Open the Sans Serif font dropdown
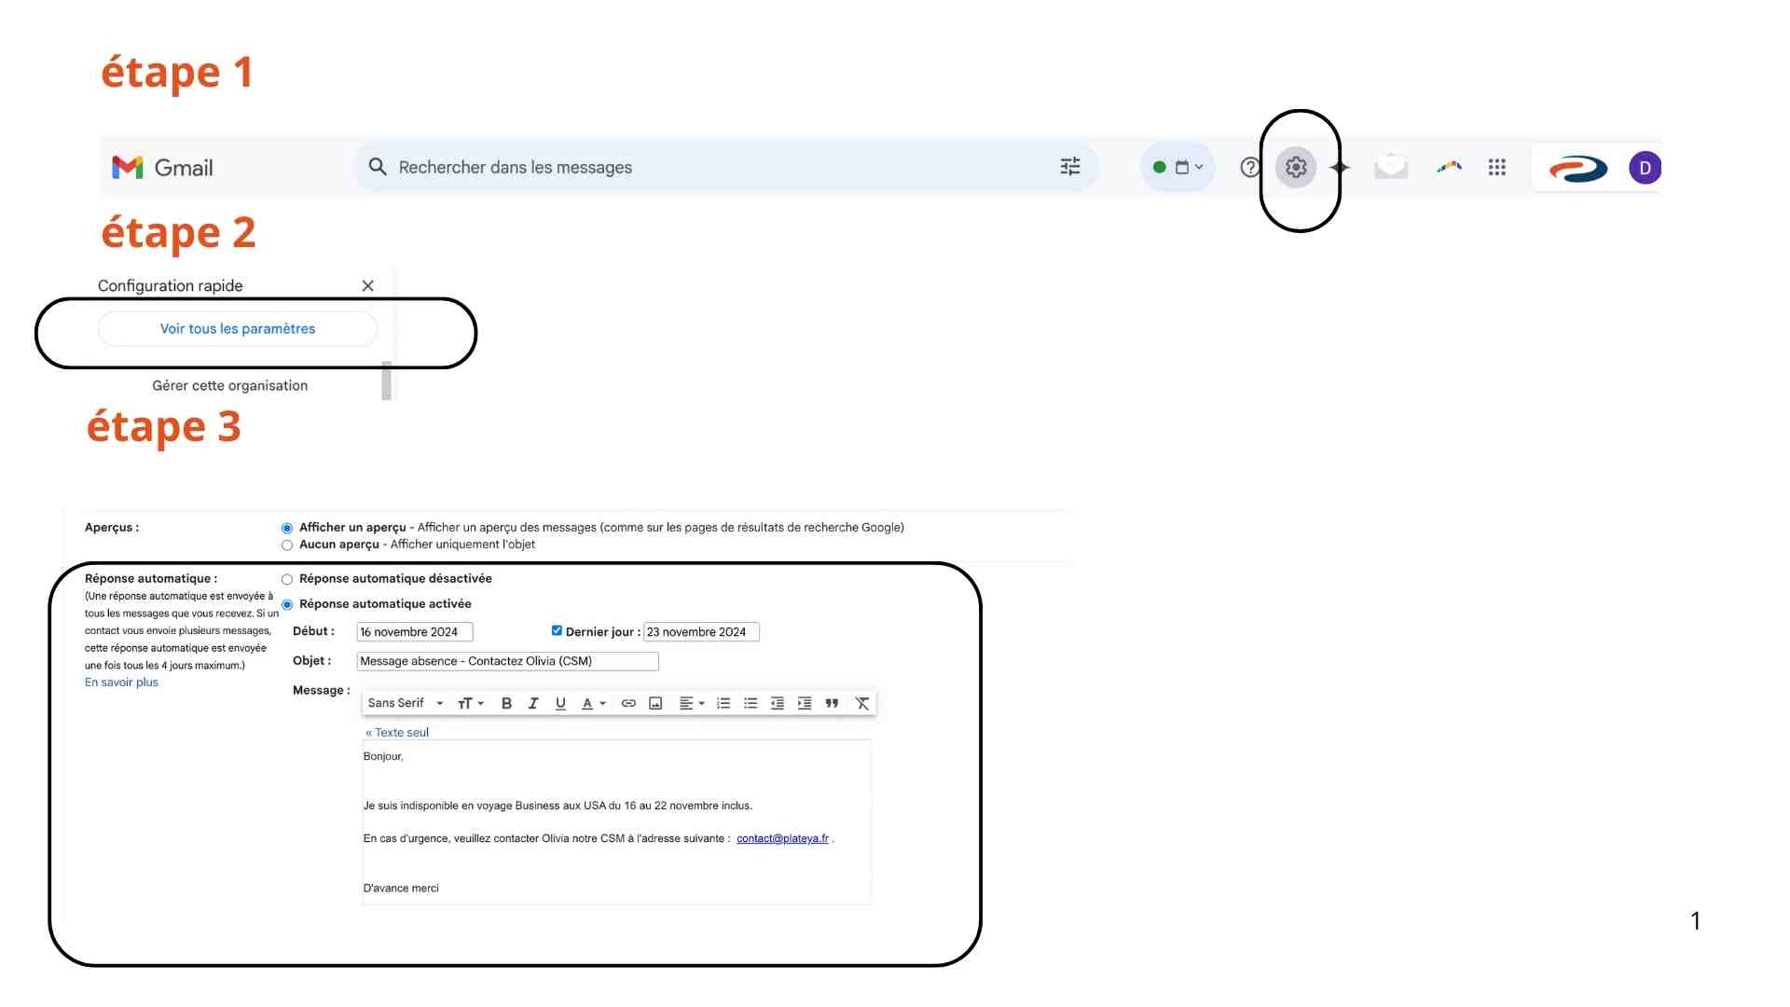 (x=406, y=704)
